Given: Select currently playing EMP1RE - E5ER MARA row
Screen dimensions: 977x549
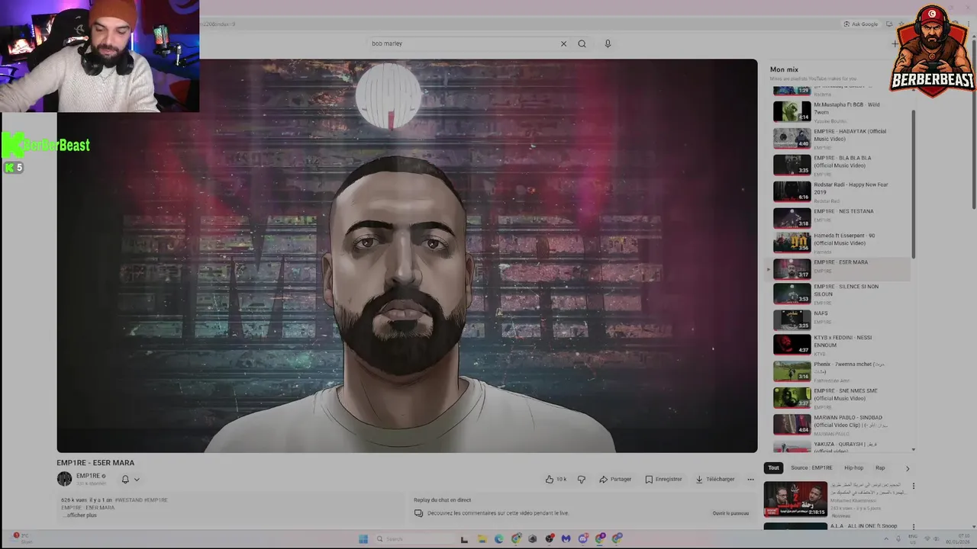Looking at the screenshot, I should coord(840,268).
